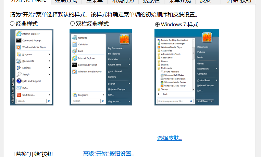Screen dimensions: 261x157
Task: Click Windows Live Messenger icon in Windows 7 preview
Action: pos(159,43)
